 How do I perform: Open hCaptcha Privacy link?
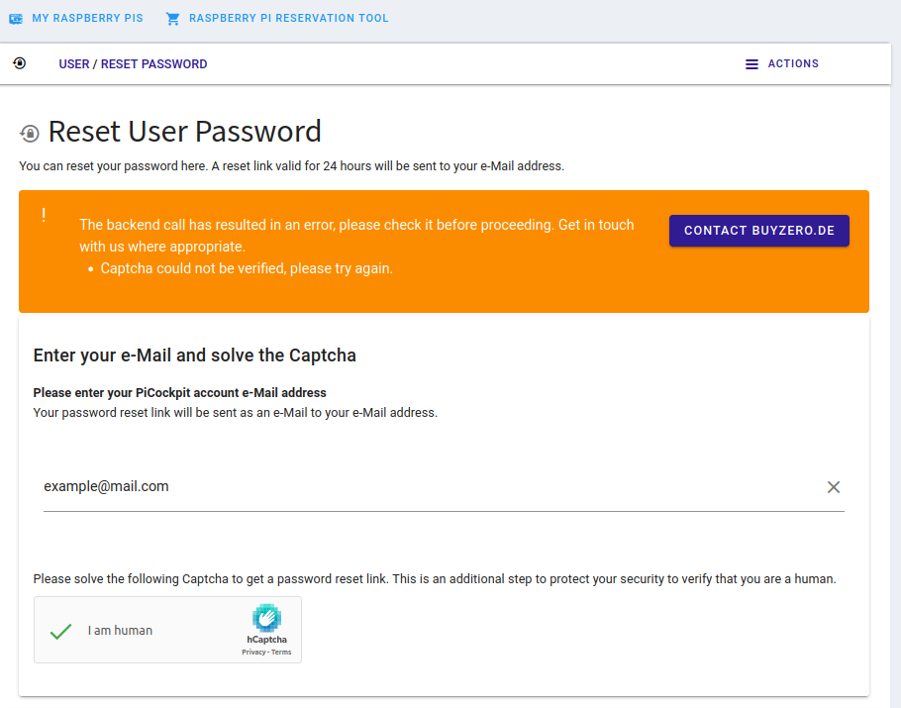click(253, 653)
